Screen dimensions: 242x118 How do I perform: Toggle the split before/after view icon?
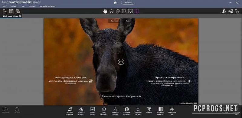pos(137,11)
